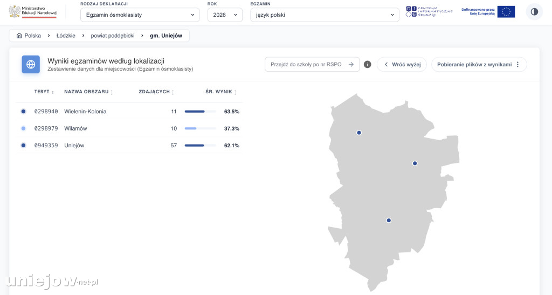Click the 37.3% average score value
Image resolution: width=552 pixels, height=295 pixels.
(232, 128)
